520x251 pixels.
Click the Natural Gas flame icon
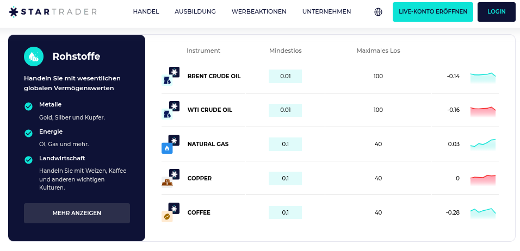[x=170, y=144]
